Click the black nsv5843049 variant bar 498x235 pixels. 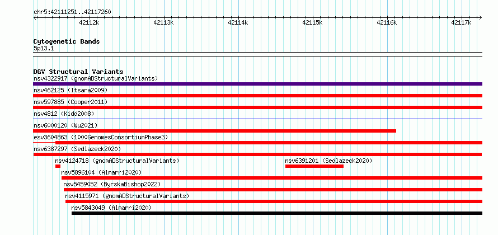(277, 213)
